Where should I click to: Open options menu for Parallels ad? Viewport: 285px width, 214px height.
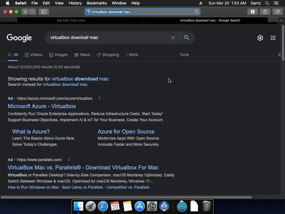69,160
